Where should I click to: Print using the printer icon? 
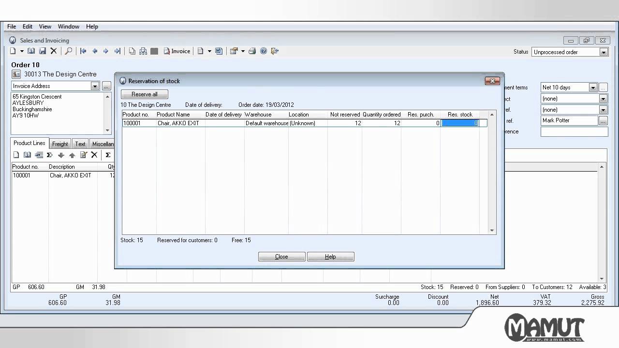(x=252, y=51)
